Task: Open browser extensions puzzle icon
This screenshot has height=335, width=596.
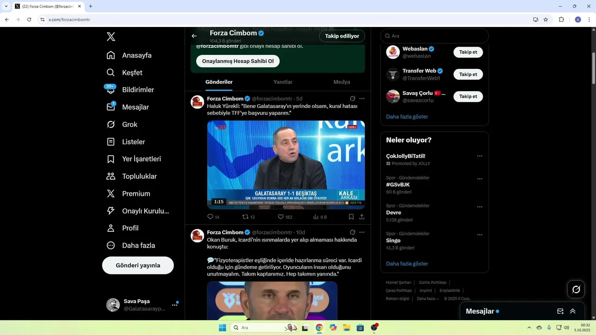Action: [x=561, y=20]
